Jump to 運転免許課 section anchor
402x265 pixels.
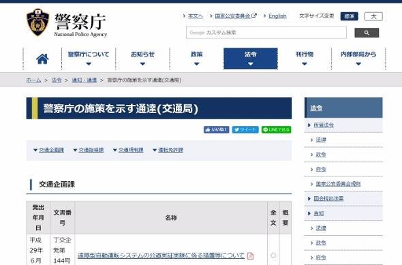coord(170,150)
